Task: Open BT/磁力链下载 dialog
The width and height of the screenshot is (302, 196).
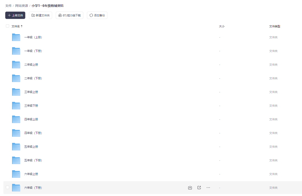Action: coord(69,15)
